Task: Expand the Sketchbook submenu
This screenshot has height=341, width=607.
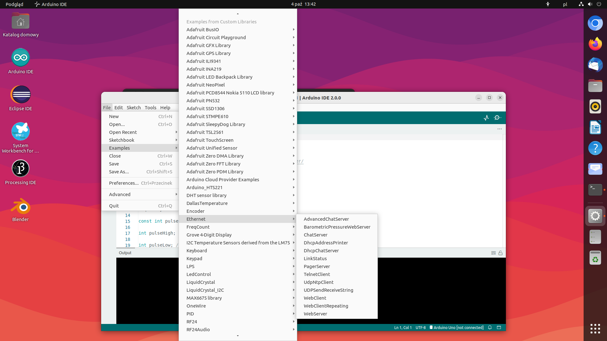Action: (140, 140)
